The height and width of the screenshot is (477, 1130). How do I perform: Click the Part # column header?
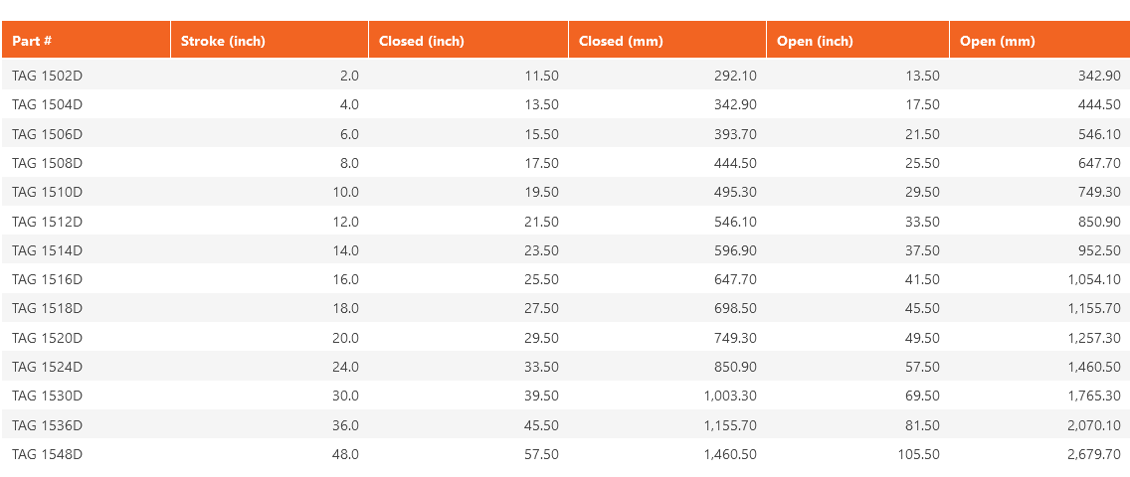[32, 41]
